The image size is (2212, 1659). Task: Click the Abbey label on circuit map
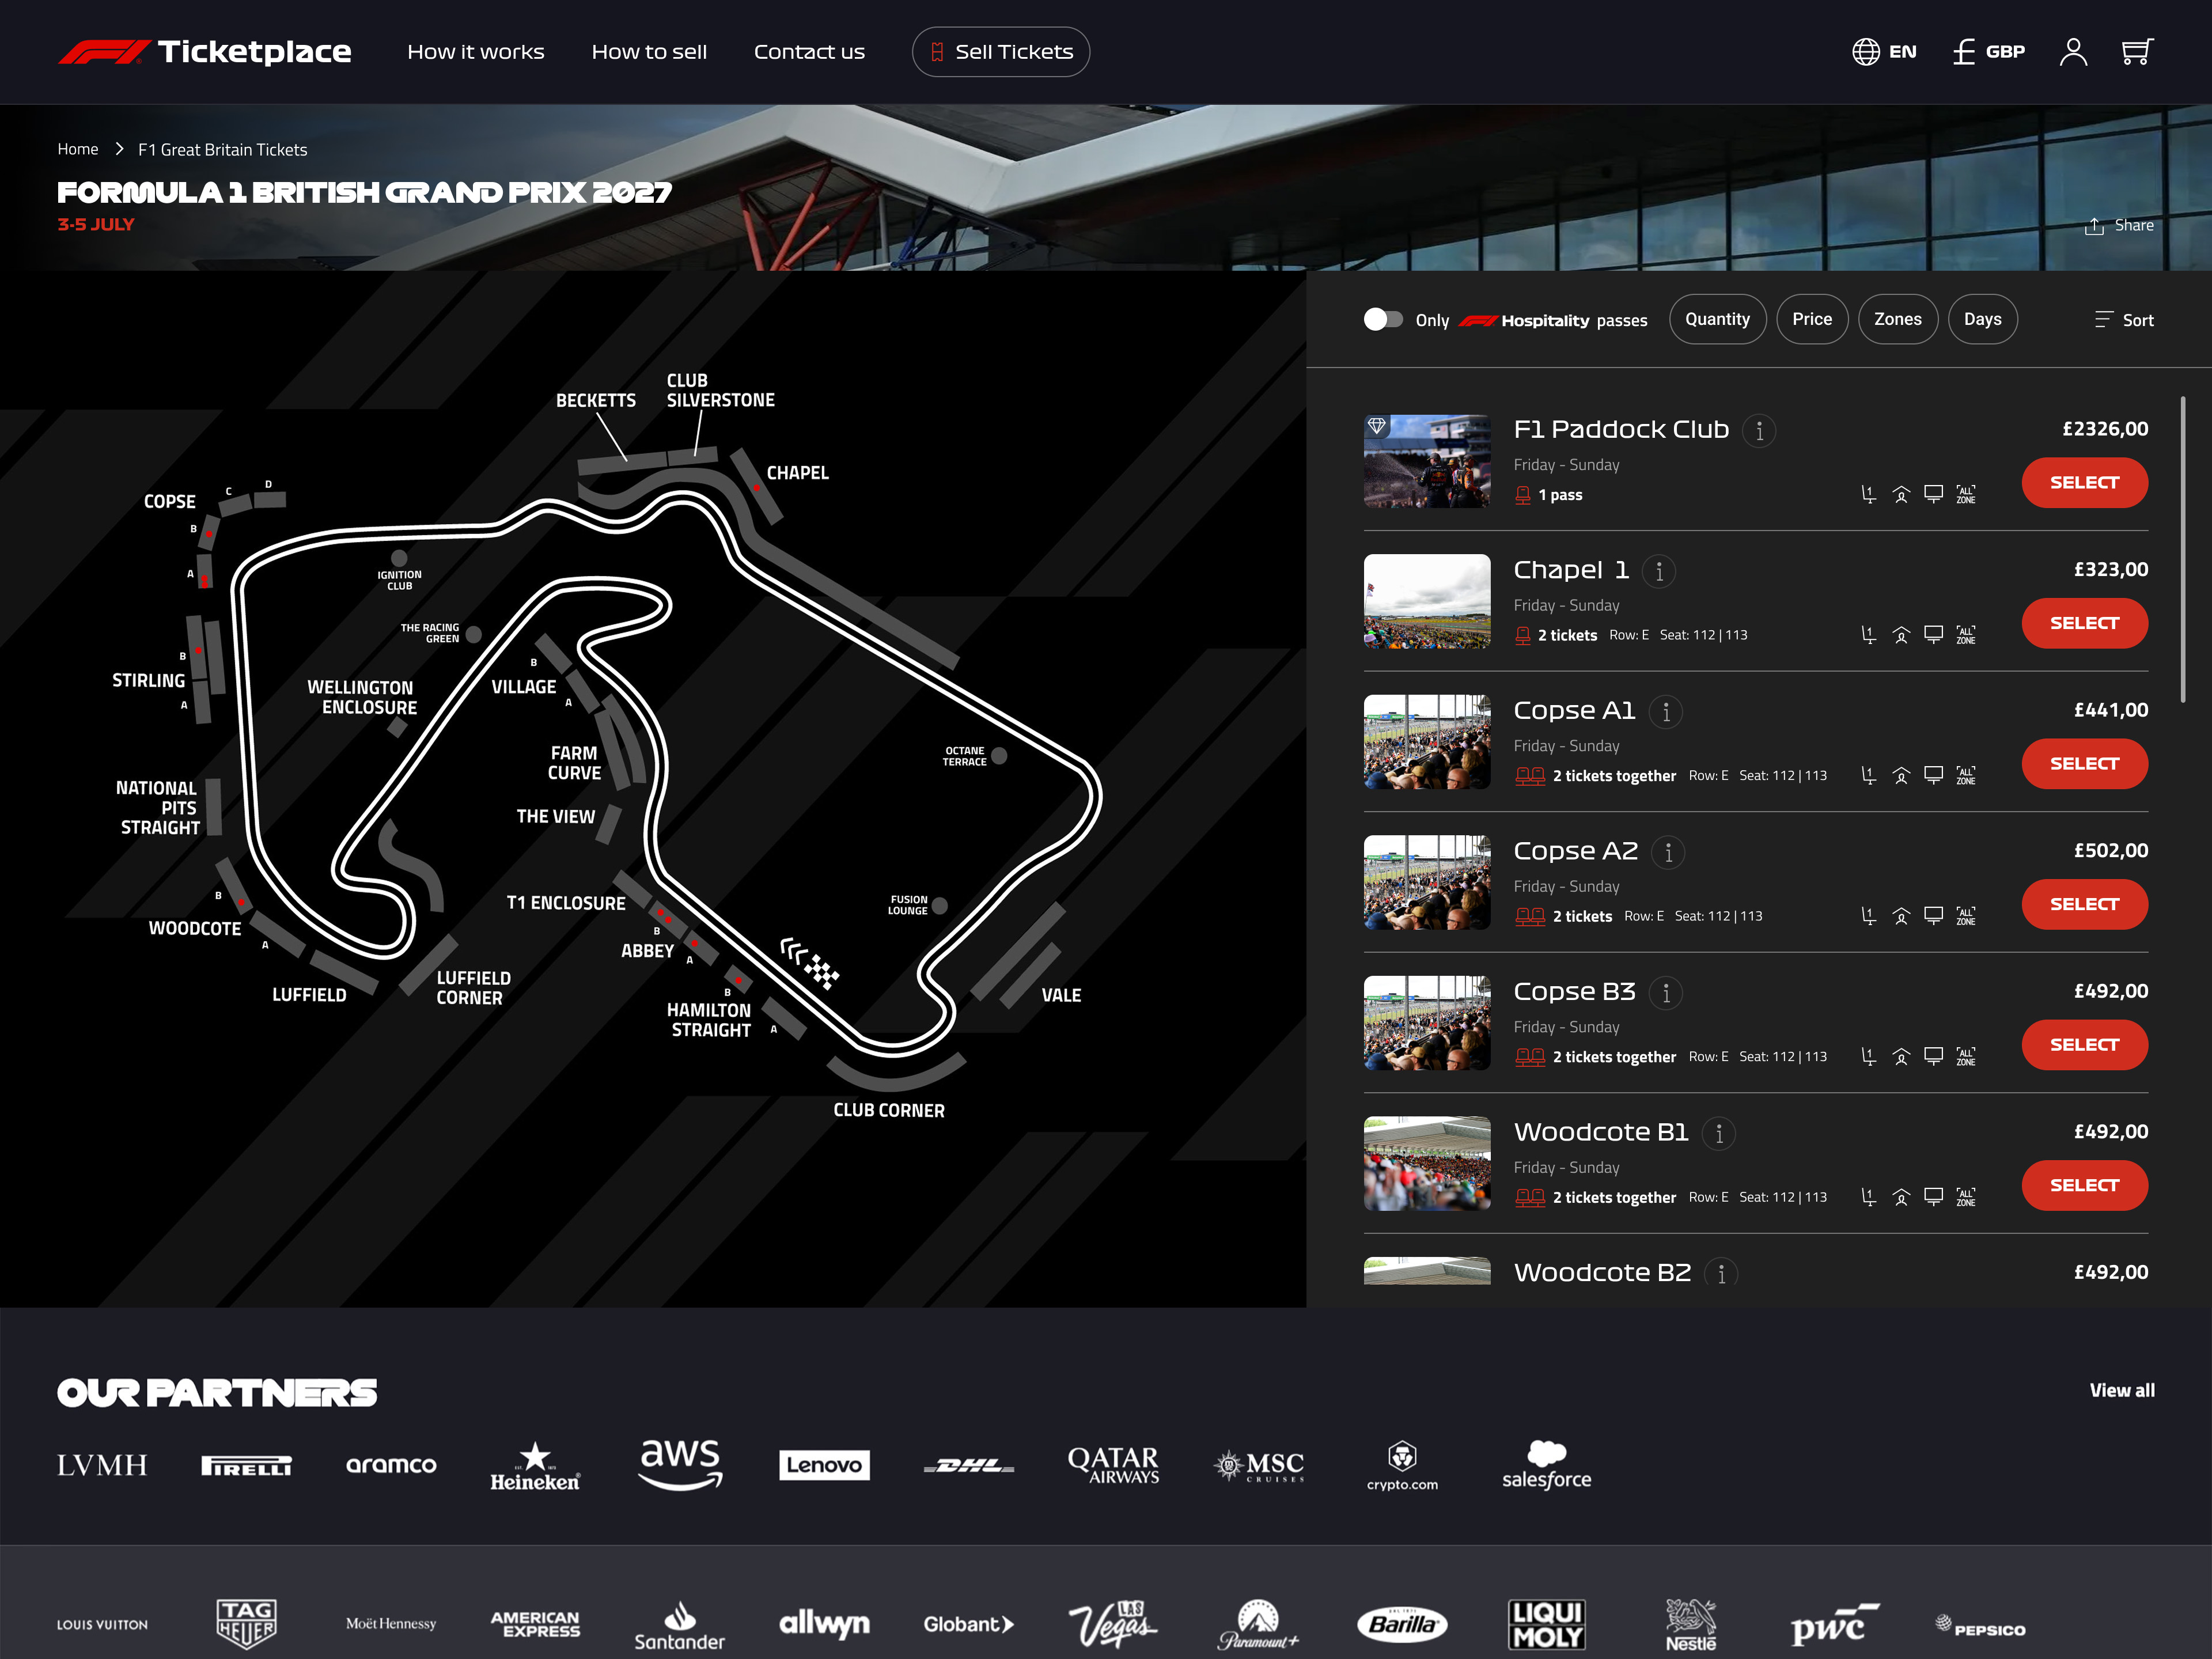[x=647, y=951]
